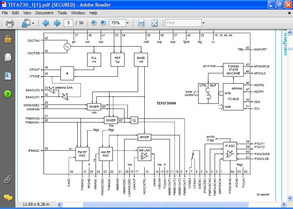Click the TEF6730HW chip label
The image size is (293, 209).
[166, 103]
